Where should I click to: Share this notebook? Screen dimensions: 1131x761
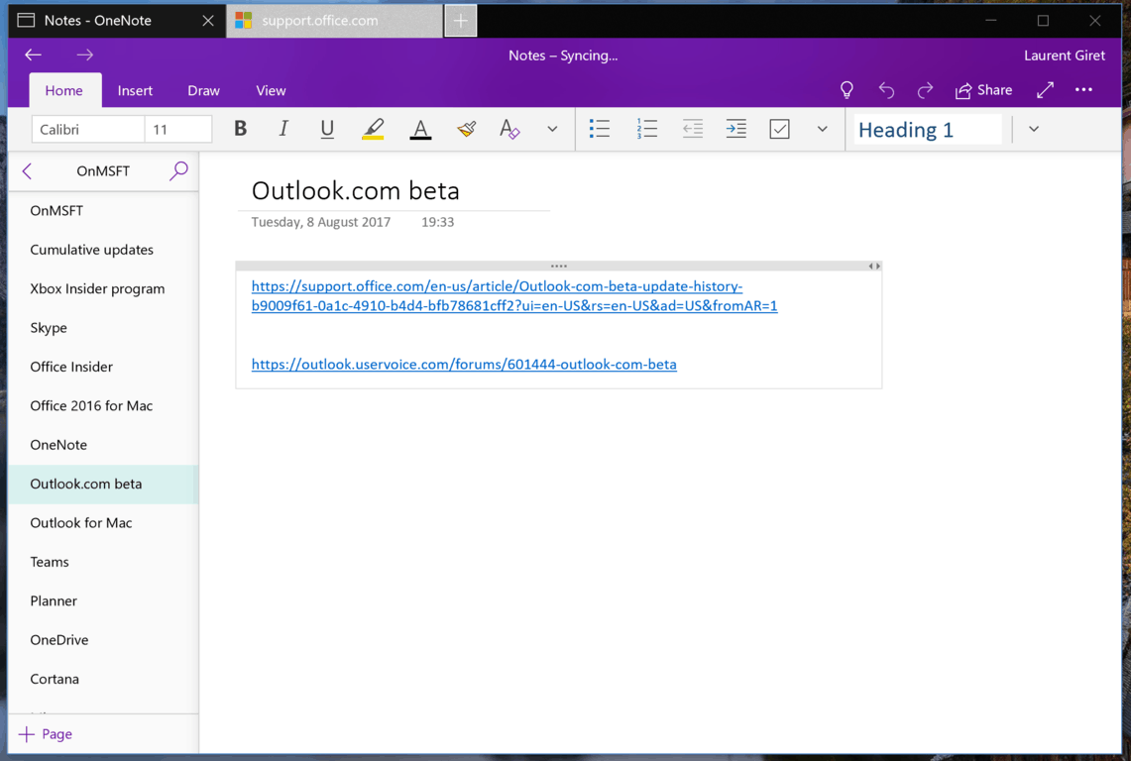point(984,90)
